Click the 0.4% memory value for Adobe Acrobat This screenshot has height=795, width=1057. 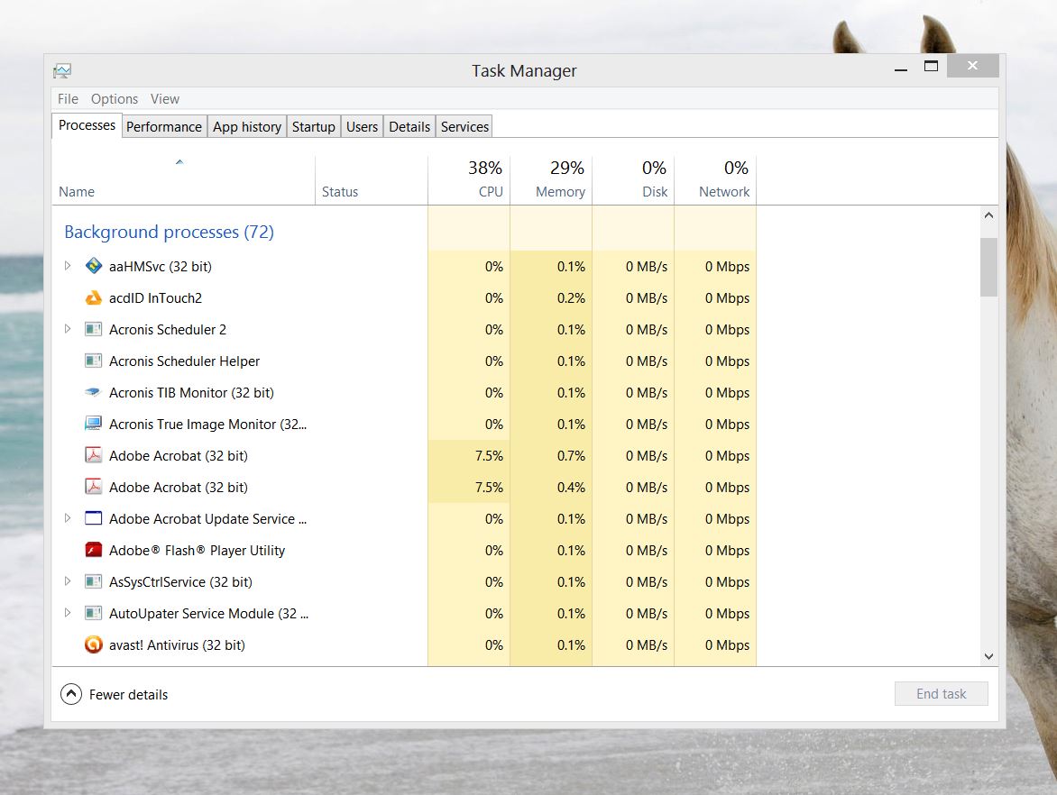click(571, 487)
